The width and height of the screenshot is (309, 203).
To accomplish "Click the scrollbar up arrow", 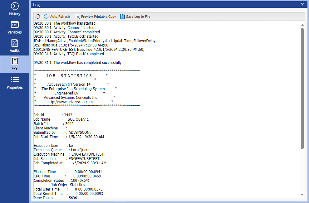I will pos(302,24).
